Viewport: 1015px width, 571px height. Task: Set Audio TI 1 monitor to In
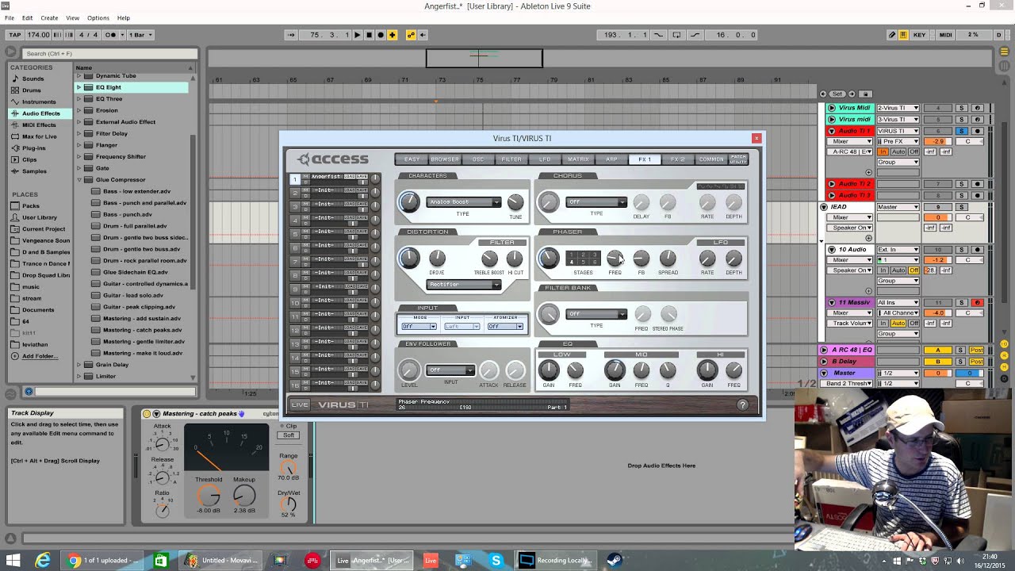(883, 151)
